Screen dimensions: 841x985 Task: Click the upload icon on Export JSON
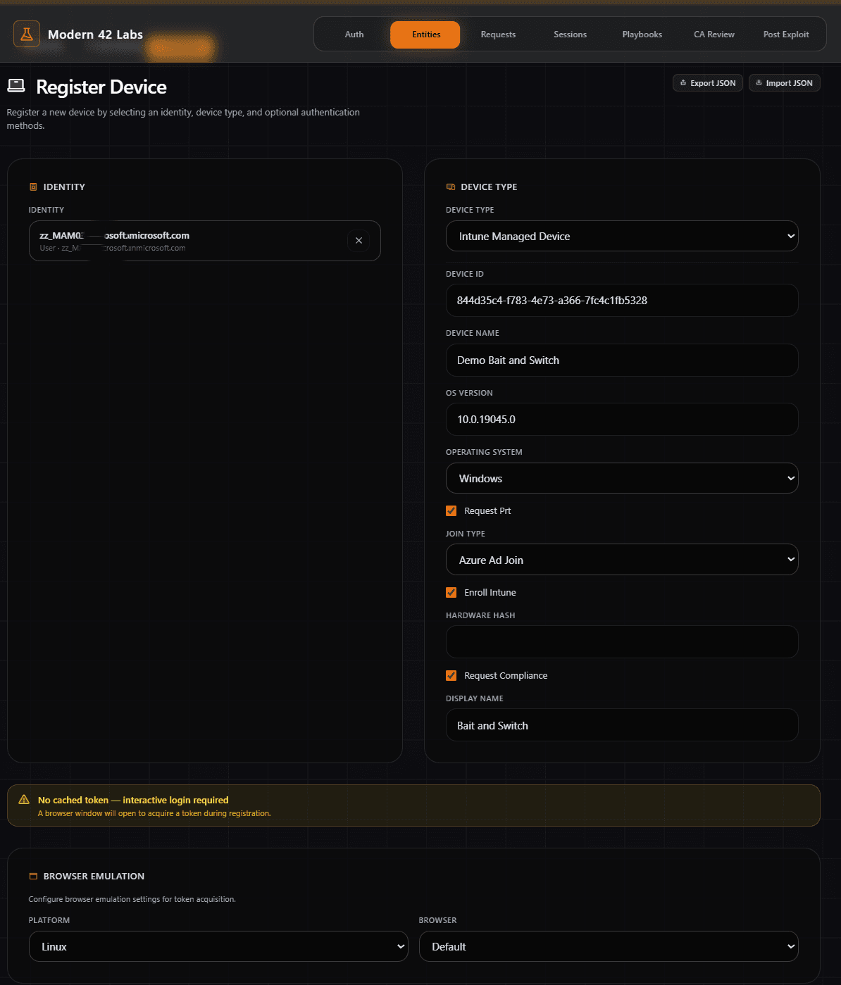click(x=683, y=82)
